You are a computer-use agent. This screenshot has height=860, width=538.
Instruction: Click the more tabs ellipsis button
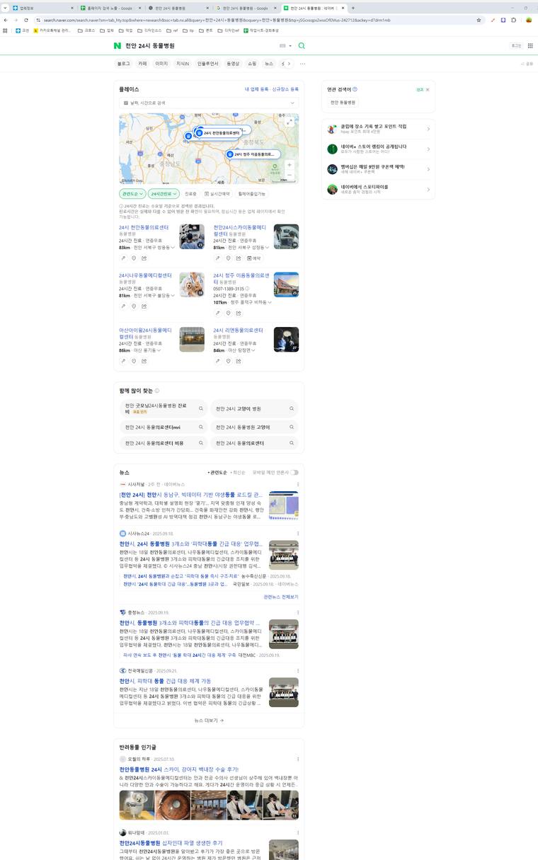(302, 64)
